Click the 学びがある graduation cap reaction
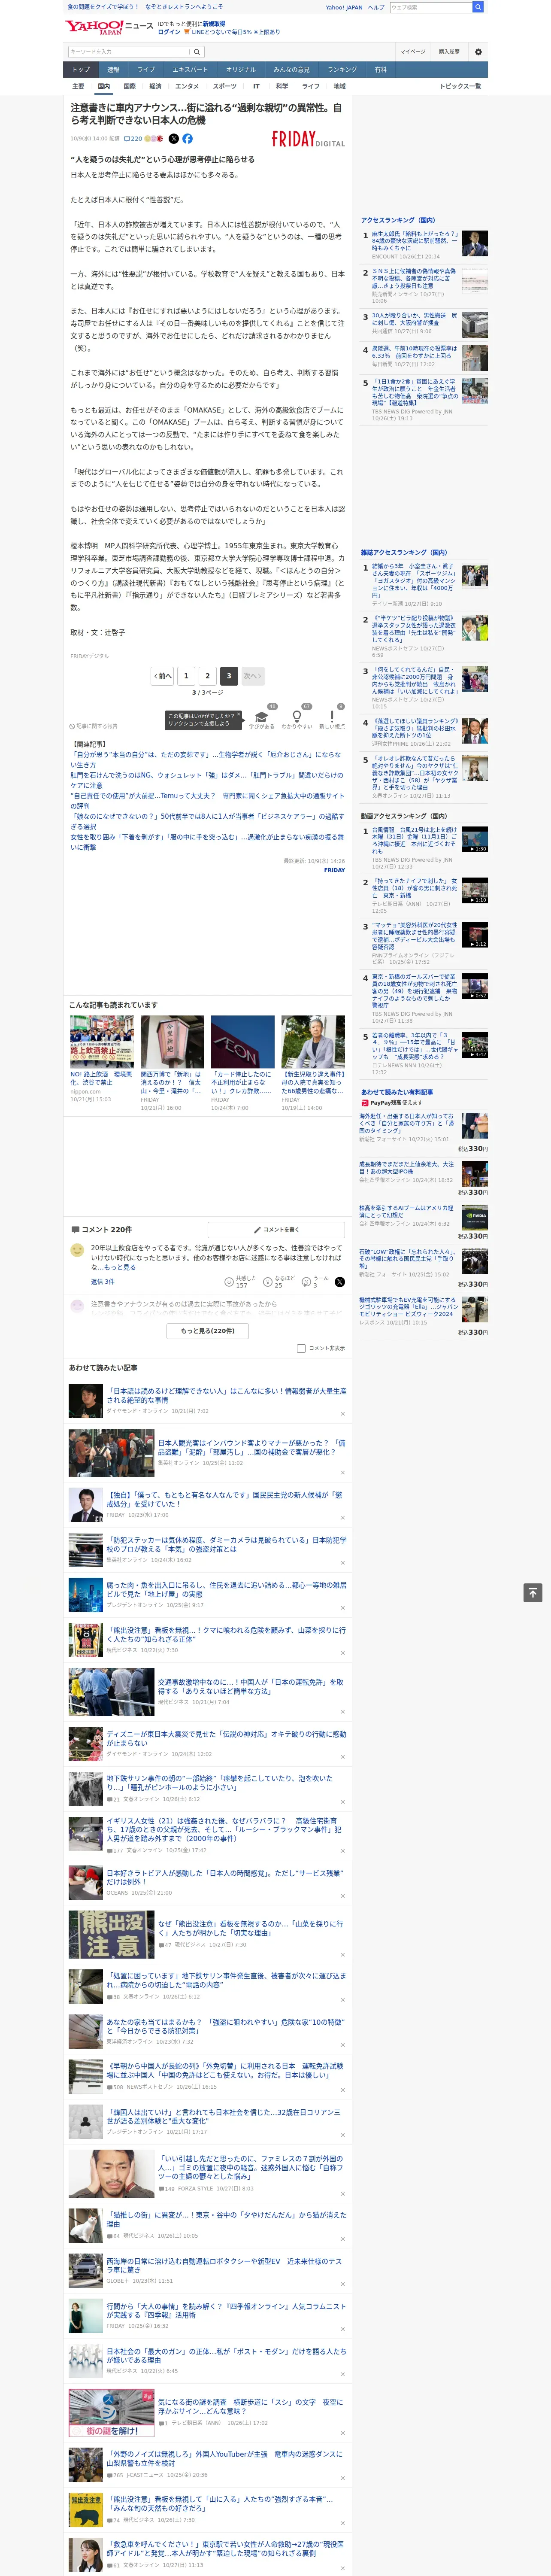551x2576 pixels. [x=262, y=718]
